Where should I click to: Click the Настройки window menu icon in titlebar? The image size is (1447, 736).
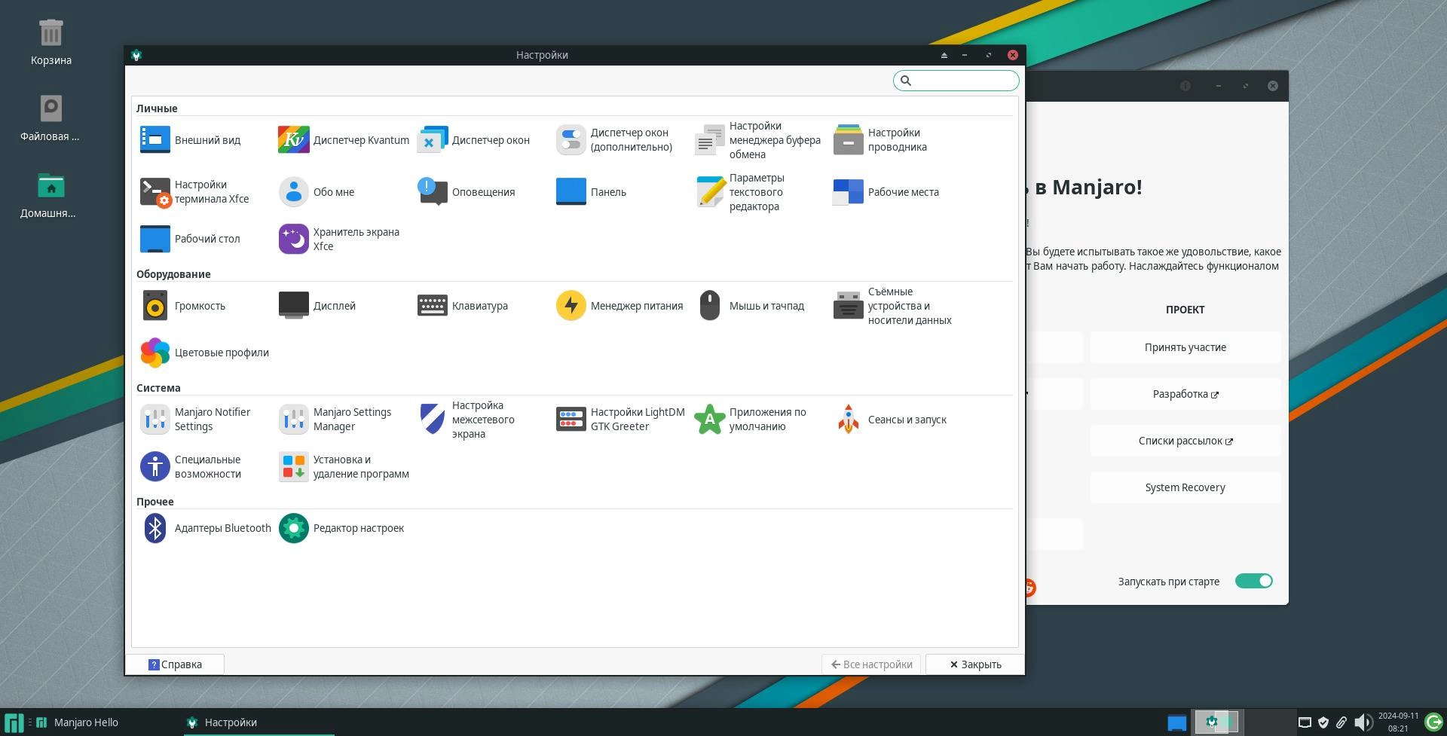click(136, 55)
